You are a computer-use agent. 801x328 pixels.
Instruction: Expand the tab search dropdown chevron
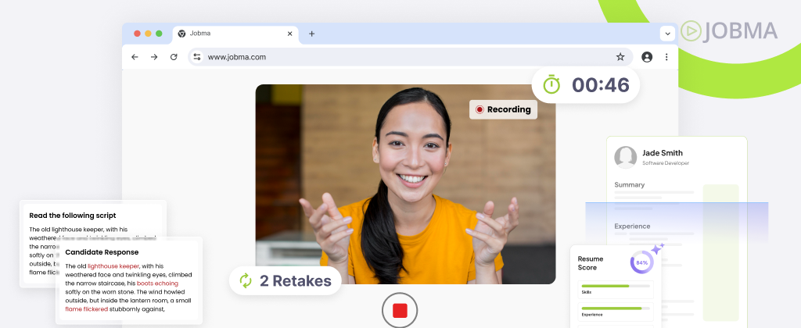coord(667,34)
